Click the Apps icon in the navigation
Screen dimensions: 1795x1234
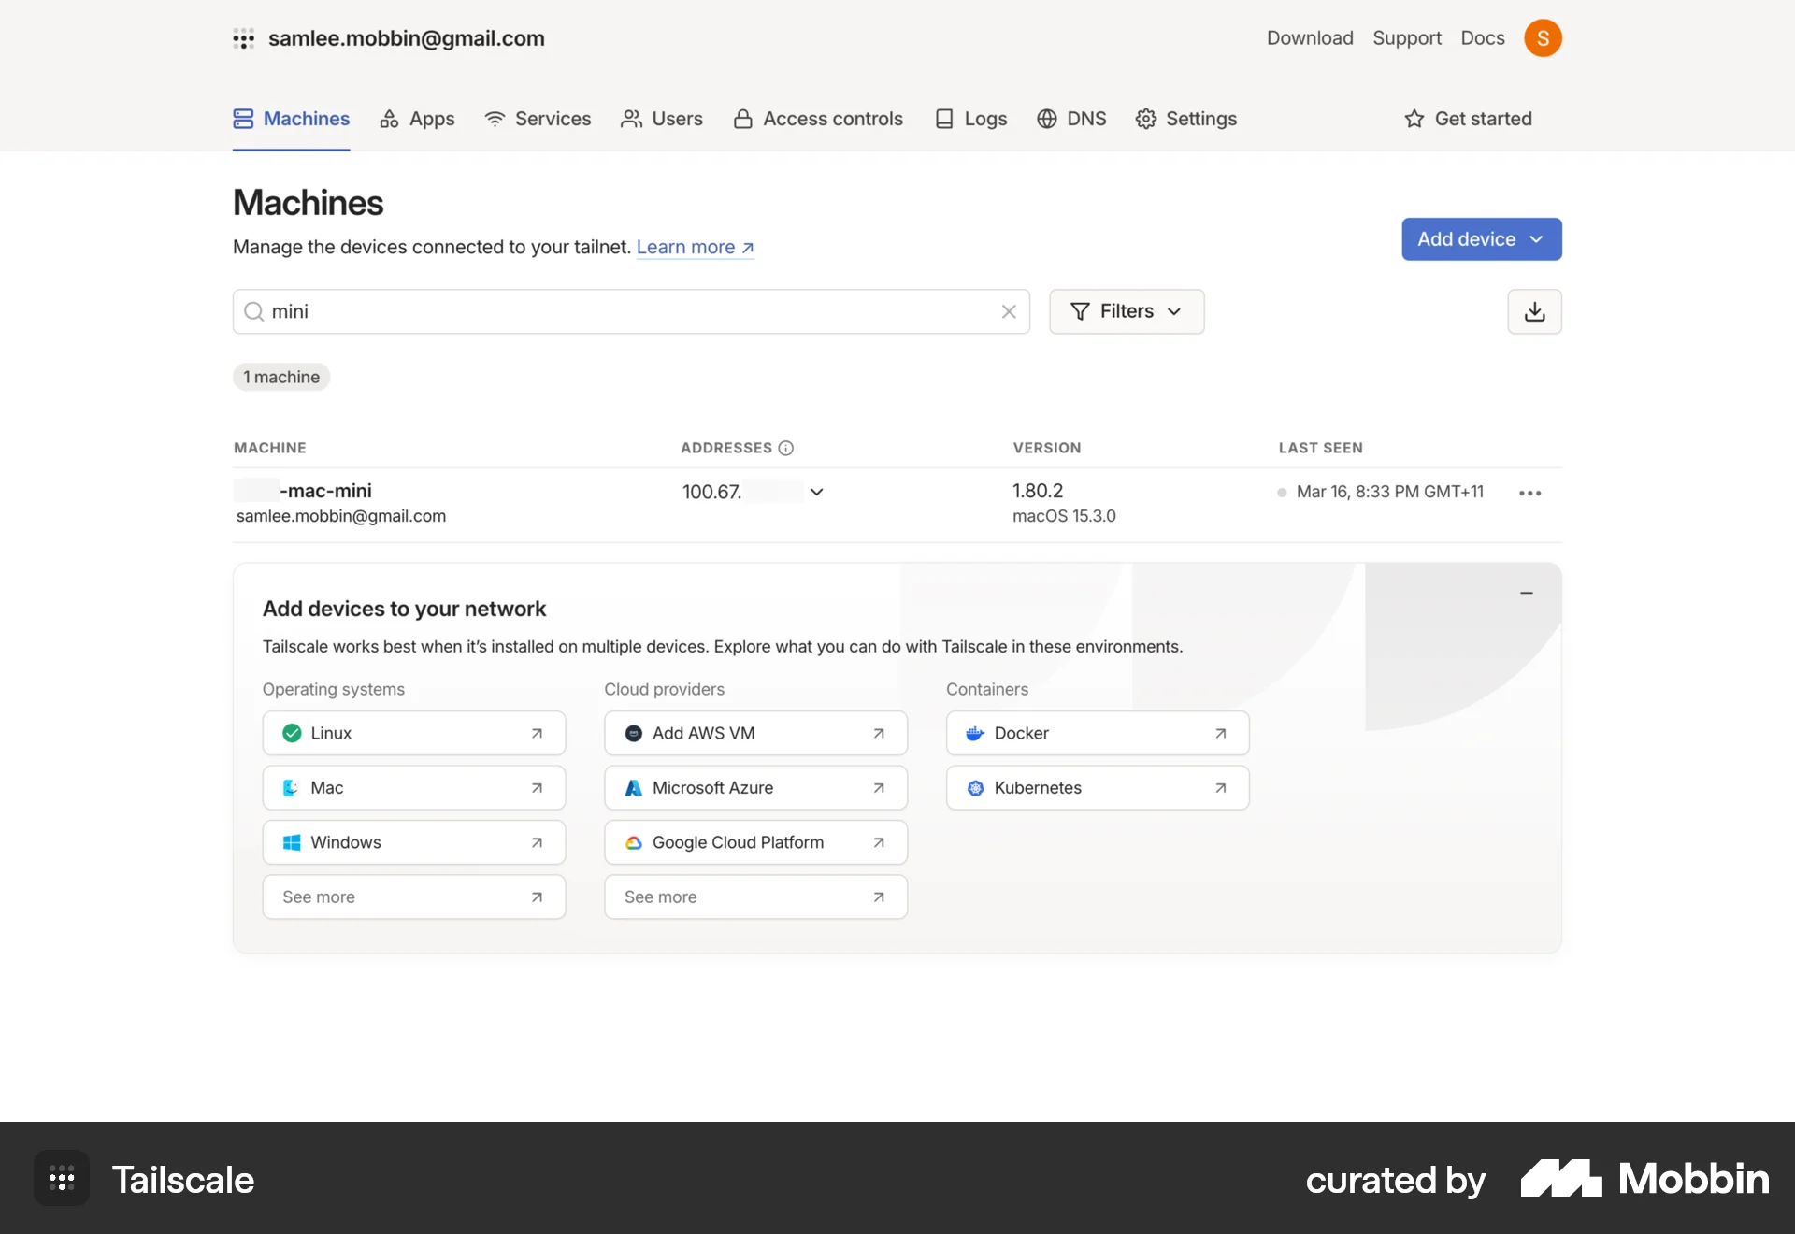(x=389, y=119)
